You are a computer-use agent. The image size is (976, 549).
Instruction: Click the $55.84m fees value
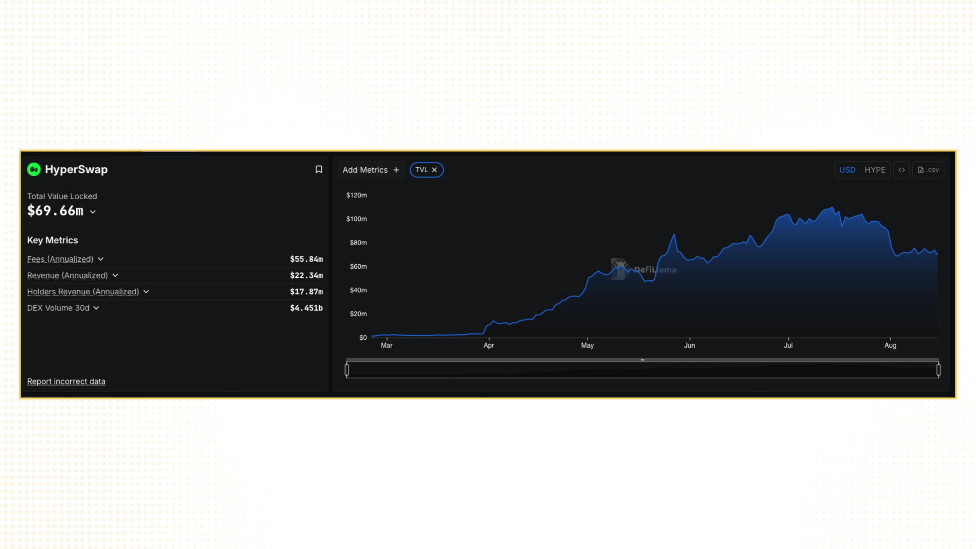pyautogui.click(x=306, y=259)
